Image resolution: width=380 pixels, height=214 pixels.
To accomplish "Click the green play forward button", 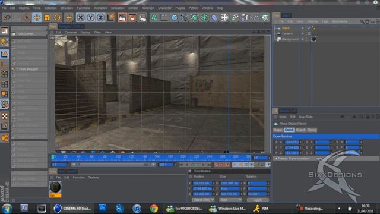I will pyautogui.click(x=198, y=165).
